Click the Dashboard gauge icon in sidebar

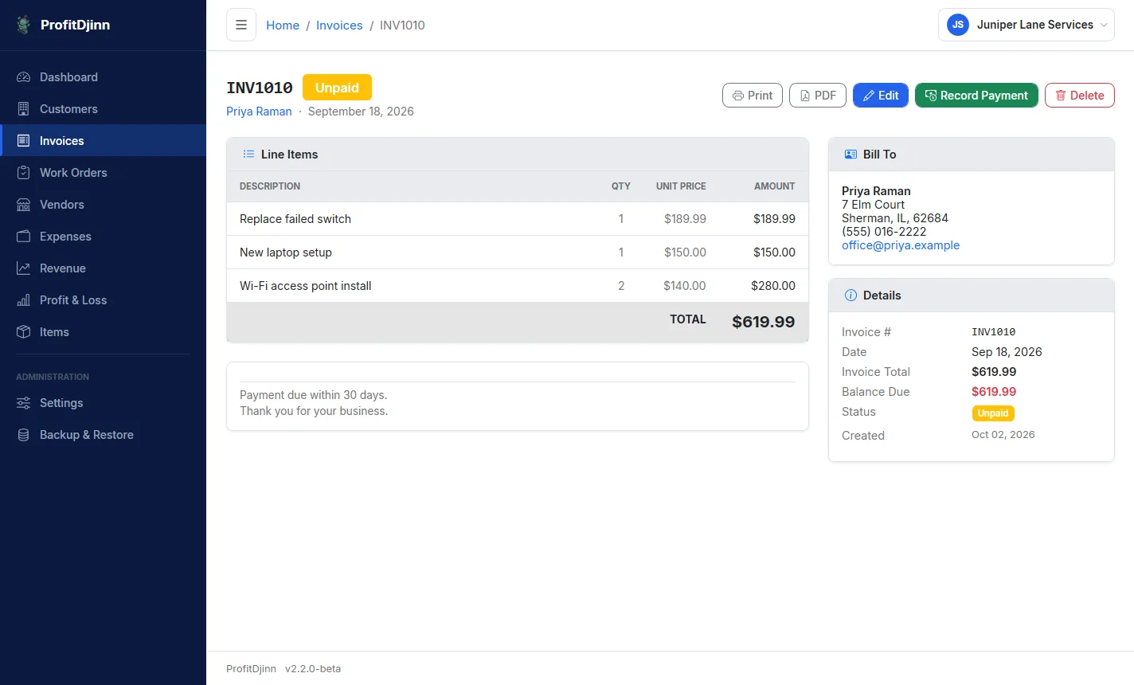[x=24, y=77]
